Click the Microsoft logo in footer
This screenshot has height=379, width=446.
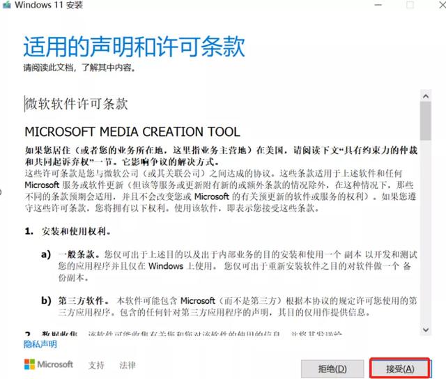[49, 364]
